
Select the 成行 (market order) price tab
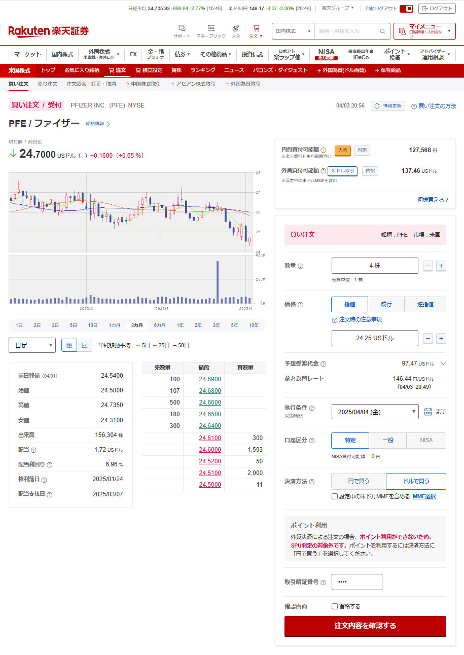(x=386, y=304)
